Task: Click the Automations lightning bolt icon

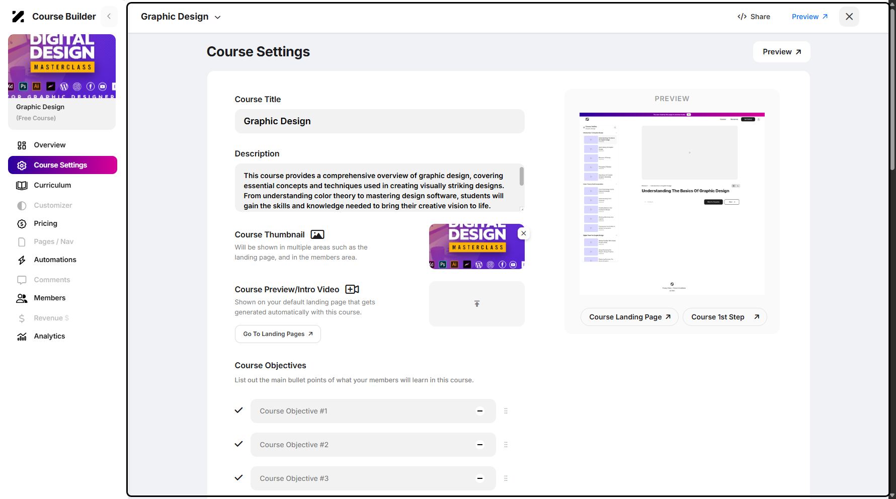Action: click(22, 260)
